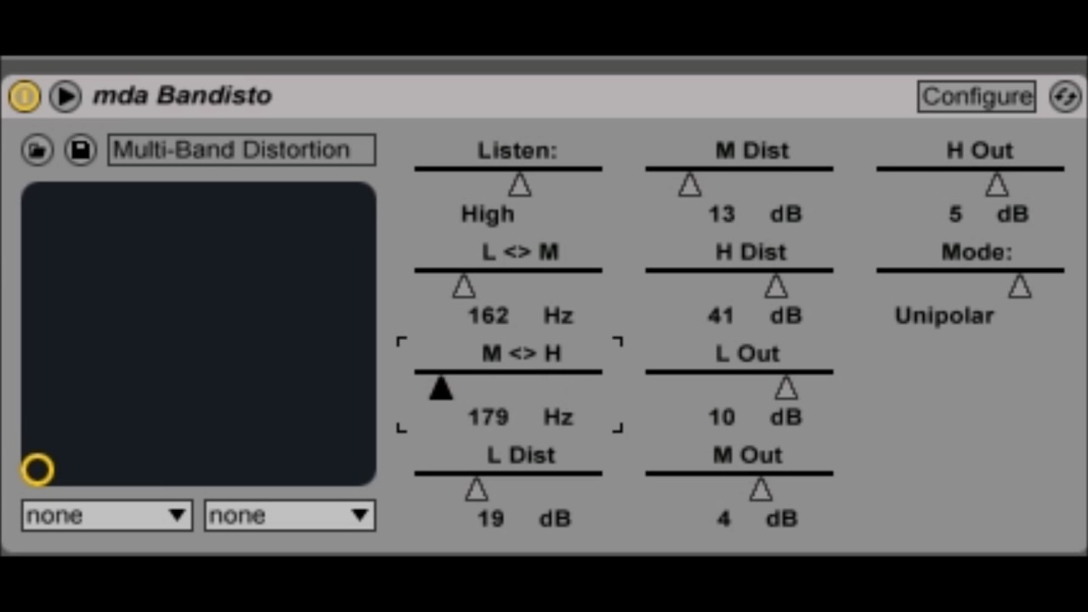The height and width of the screenshot is (612, 1088).
Task: Click the '19 dB' L Dist value
Action: [524, 518]
